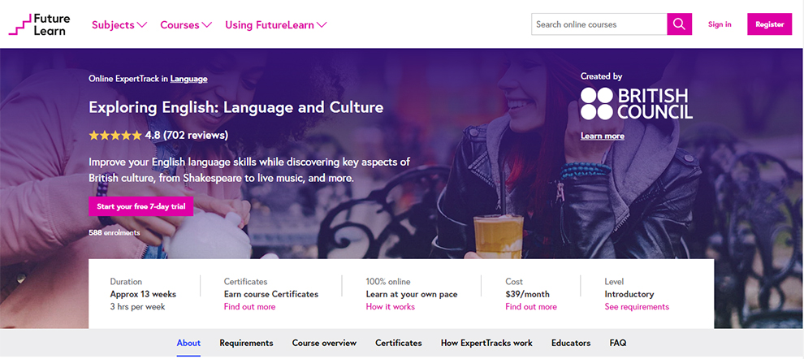This screenshot has height=359, width=804.
Task: Click the magnifying glass search button
Action: click(x=679, y=24)
